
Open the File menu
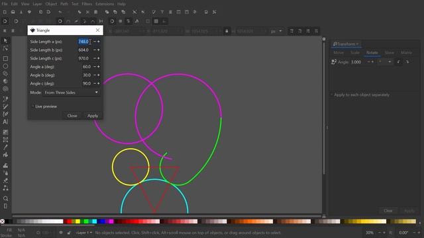tap(5, 4)
